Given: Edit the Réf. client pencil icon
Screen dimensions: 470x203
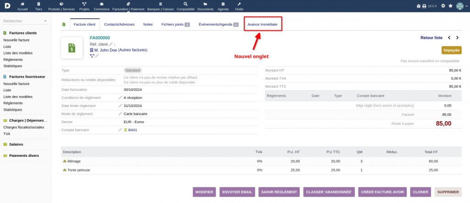Looking at the screenshot, I should [x=111, y=44].
